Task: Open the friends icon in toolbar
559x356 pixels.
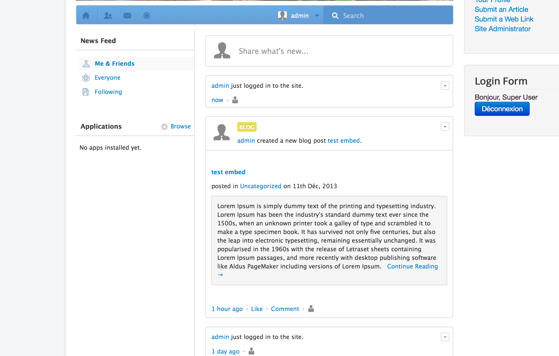Action: (x=108, y=16)
